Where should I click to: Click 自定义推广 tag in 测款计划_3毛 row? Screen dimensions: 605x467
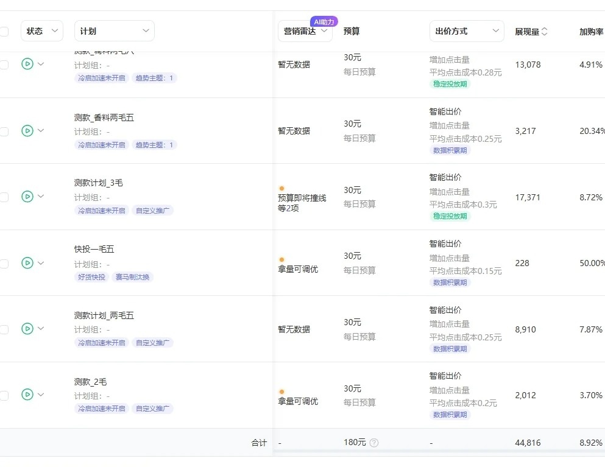click(x=153, y=211)
